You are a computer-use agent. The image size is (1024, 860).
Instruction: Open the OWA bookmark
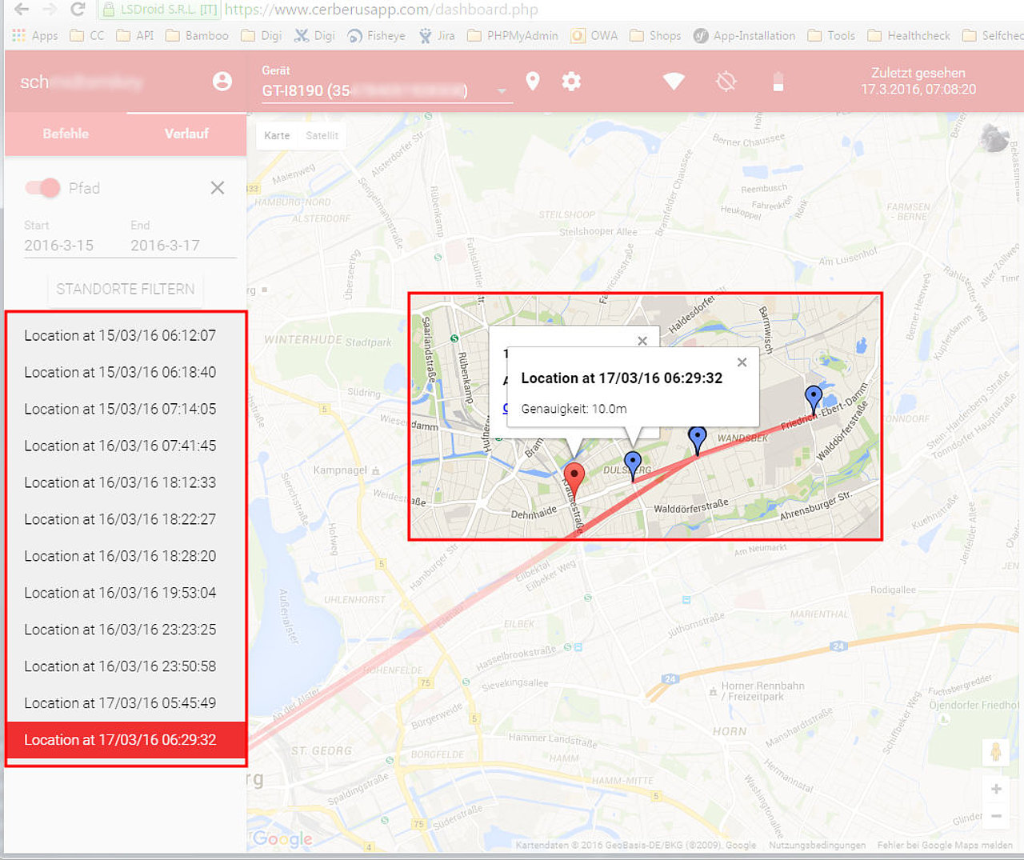(594, 36)
